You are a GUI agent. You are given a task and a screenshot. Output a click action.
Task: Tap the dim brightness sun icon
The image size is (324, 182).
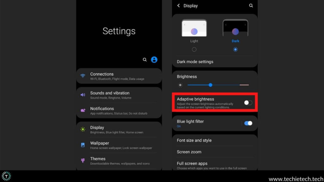pyautogui.click(x=180, y=85)
